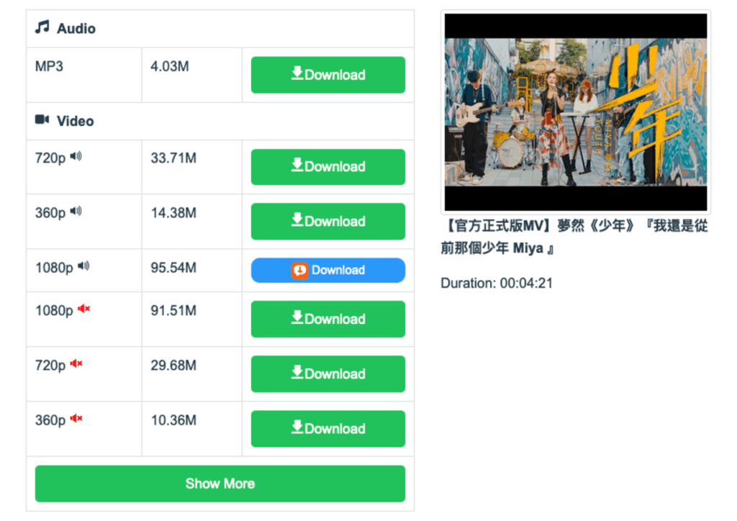The image size is (737, 521).
Task: Download muted 1080p video, 91.51M
Action: (x=327, y=319)
